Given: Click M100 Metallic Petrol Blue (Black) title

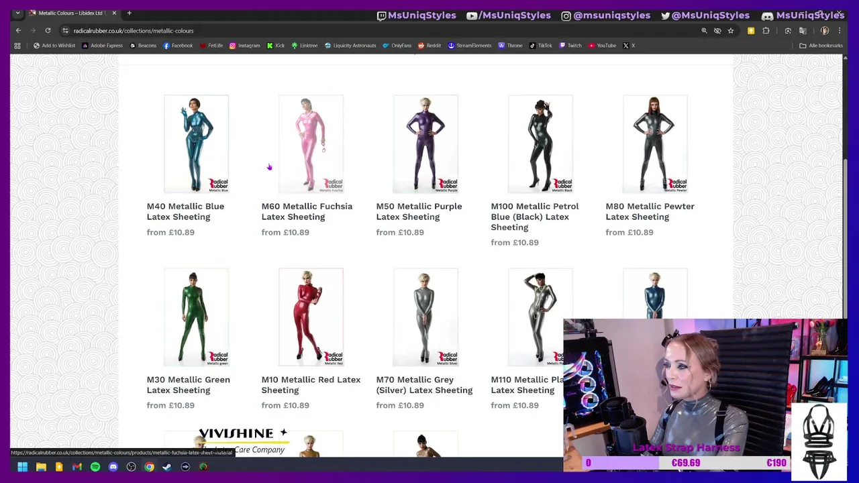Looking at the screenshot, I should click(x=535, y=217).
